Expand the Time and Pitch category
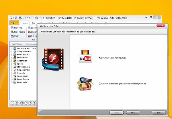The image size is (172, 119). click(x=12, y=70)
